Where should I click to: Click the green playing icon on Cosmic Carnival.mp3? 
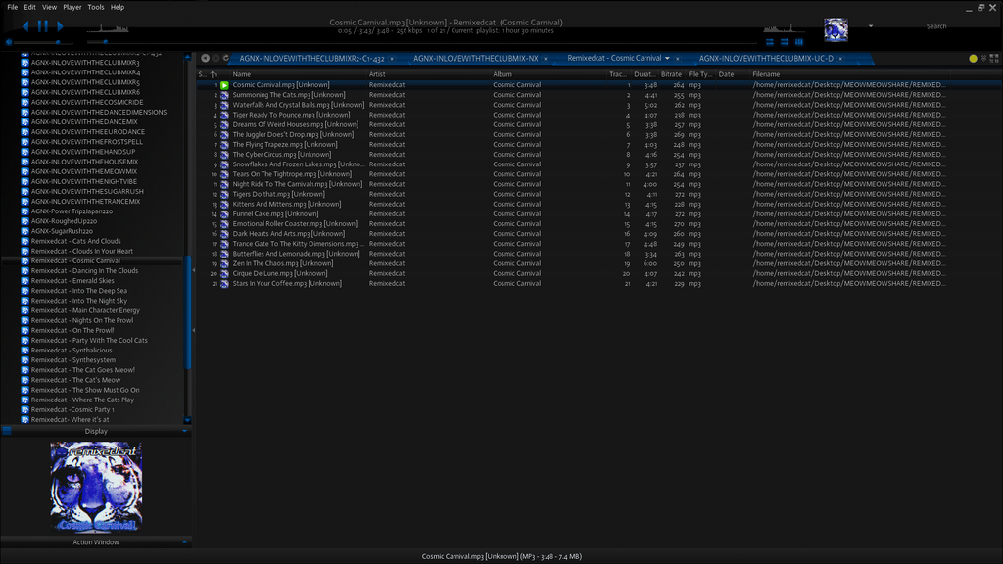[224, 85]
